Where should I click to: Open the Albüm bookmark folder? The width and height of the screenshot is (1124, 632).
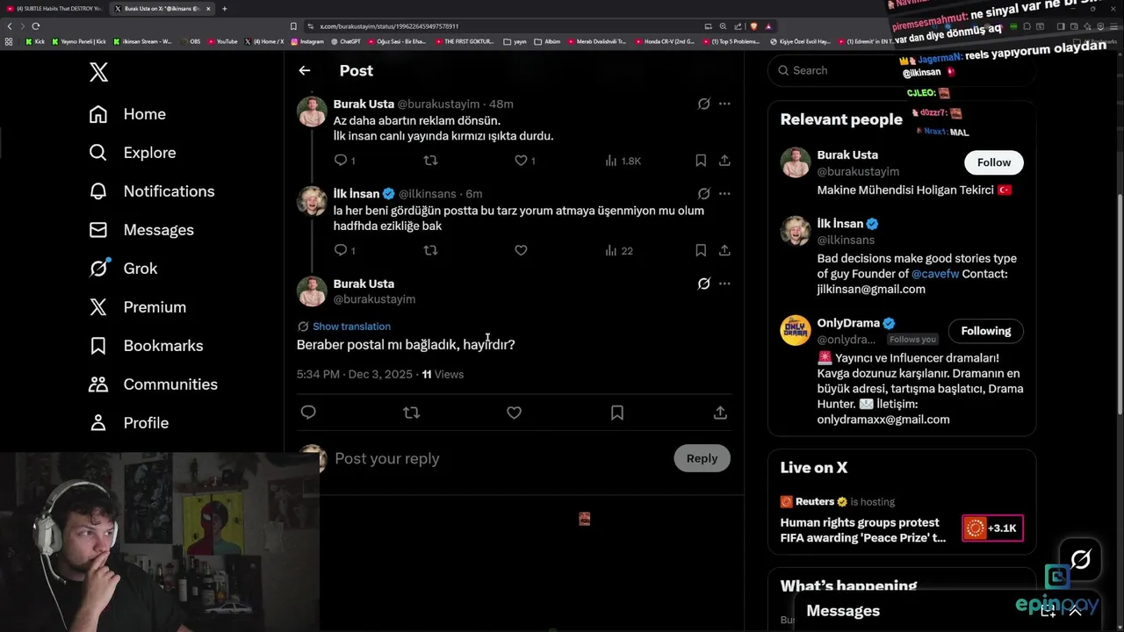tap(547, 41)
